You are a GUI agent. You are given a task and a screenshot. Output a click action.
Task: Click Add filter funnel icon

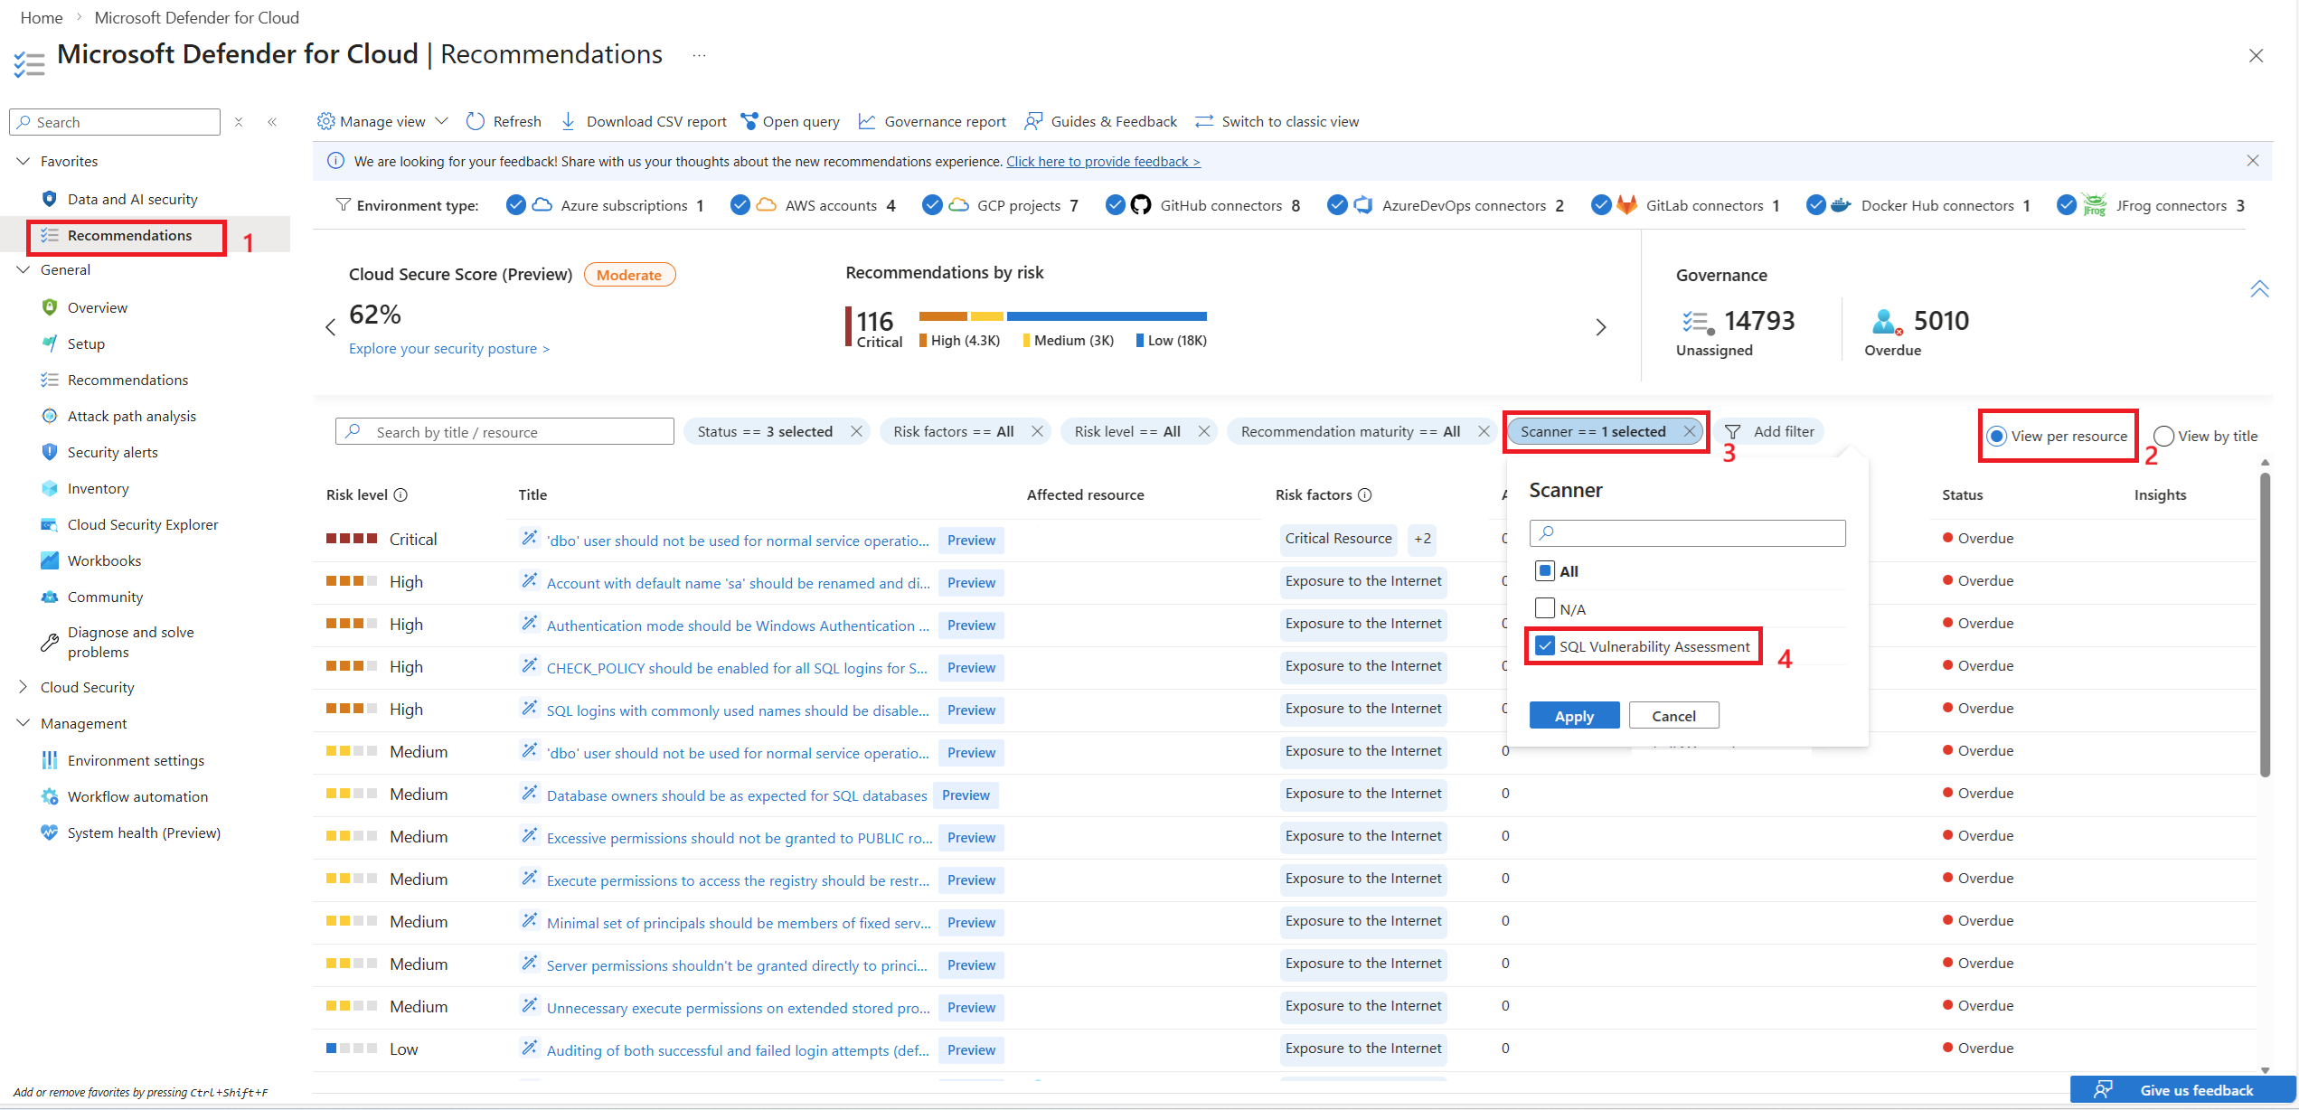(1732, 432)
